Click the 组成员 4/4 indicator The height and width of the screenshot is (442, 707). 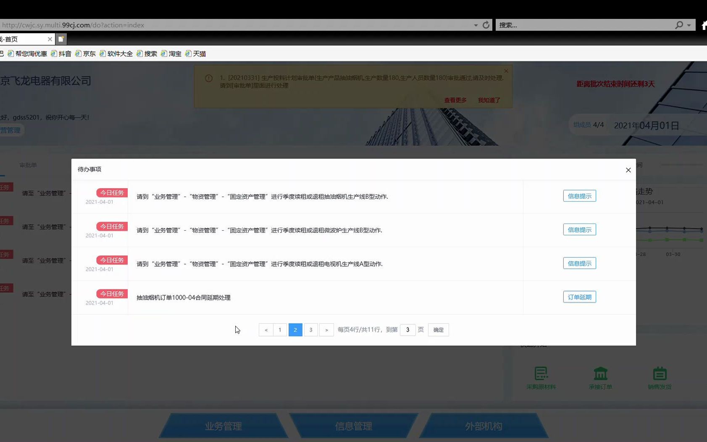pos(589,125)
